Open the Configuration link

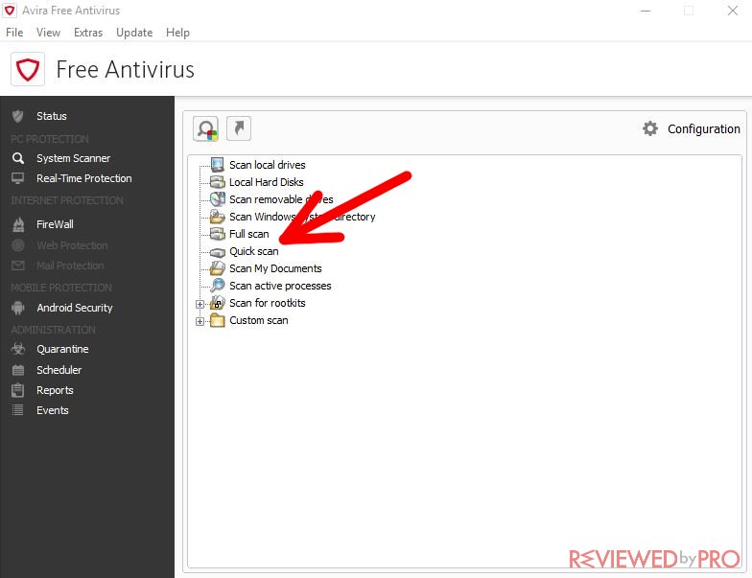704,128
